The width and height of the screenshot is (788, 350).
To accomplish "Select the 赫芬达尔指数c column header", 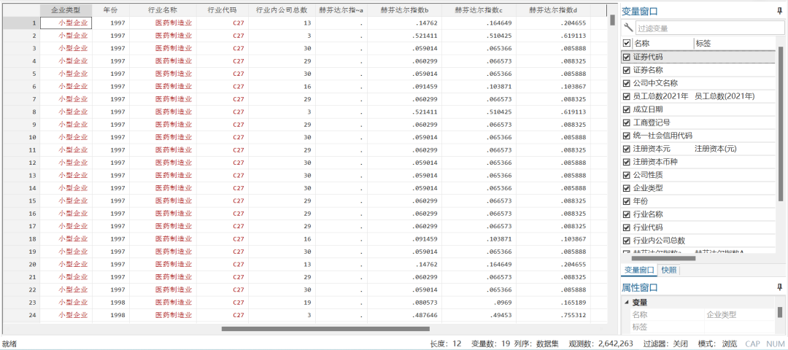I will (479, 10).
